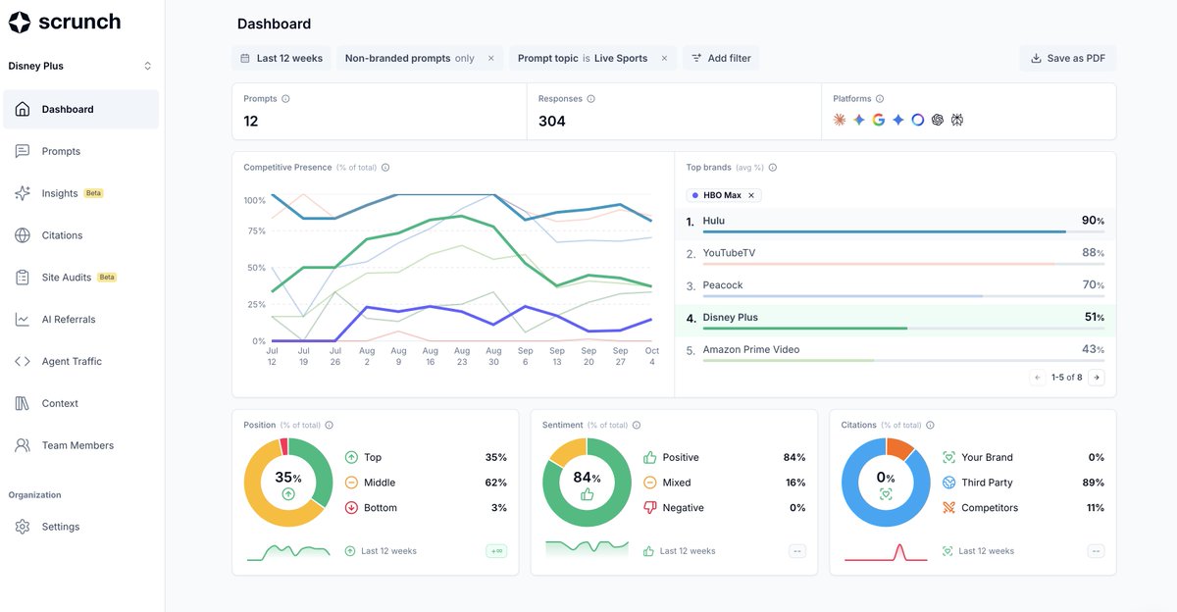Click the Sentiment card info icon
The height and width of the screenshot is (612, 1177).
pos(637,425)
